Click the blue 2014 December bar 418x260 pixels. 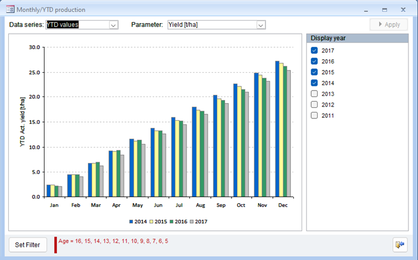coord(277,129)
